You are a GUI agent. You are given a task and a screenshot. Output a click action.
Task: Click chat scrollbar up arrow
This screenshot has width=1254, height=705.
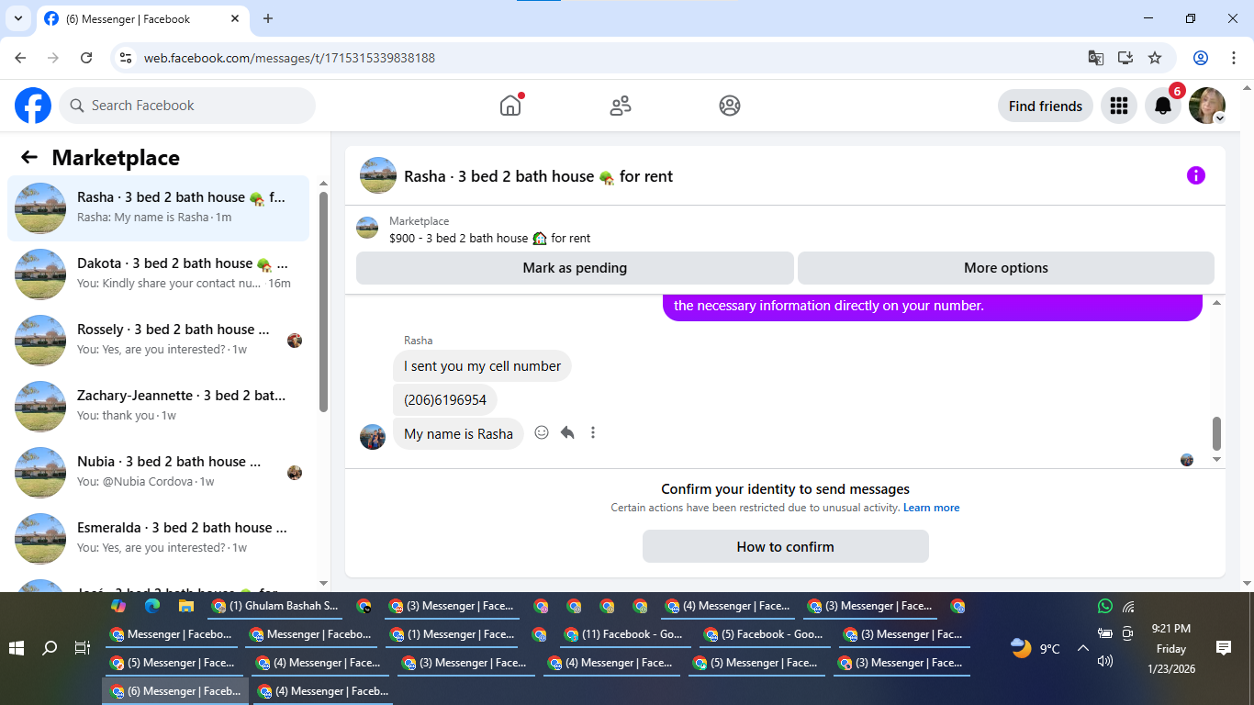1217,302
